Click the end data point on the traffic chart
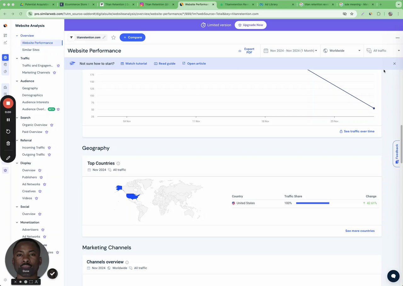403x286 pixels. tap(374, 108)
